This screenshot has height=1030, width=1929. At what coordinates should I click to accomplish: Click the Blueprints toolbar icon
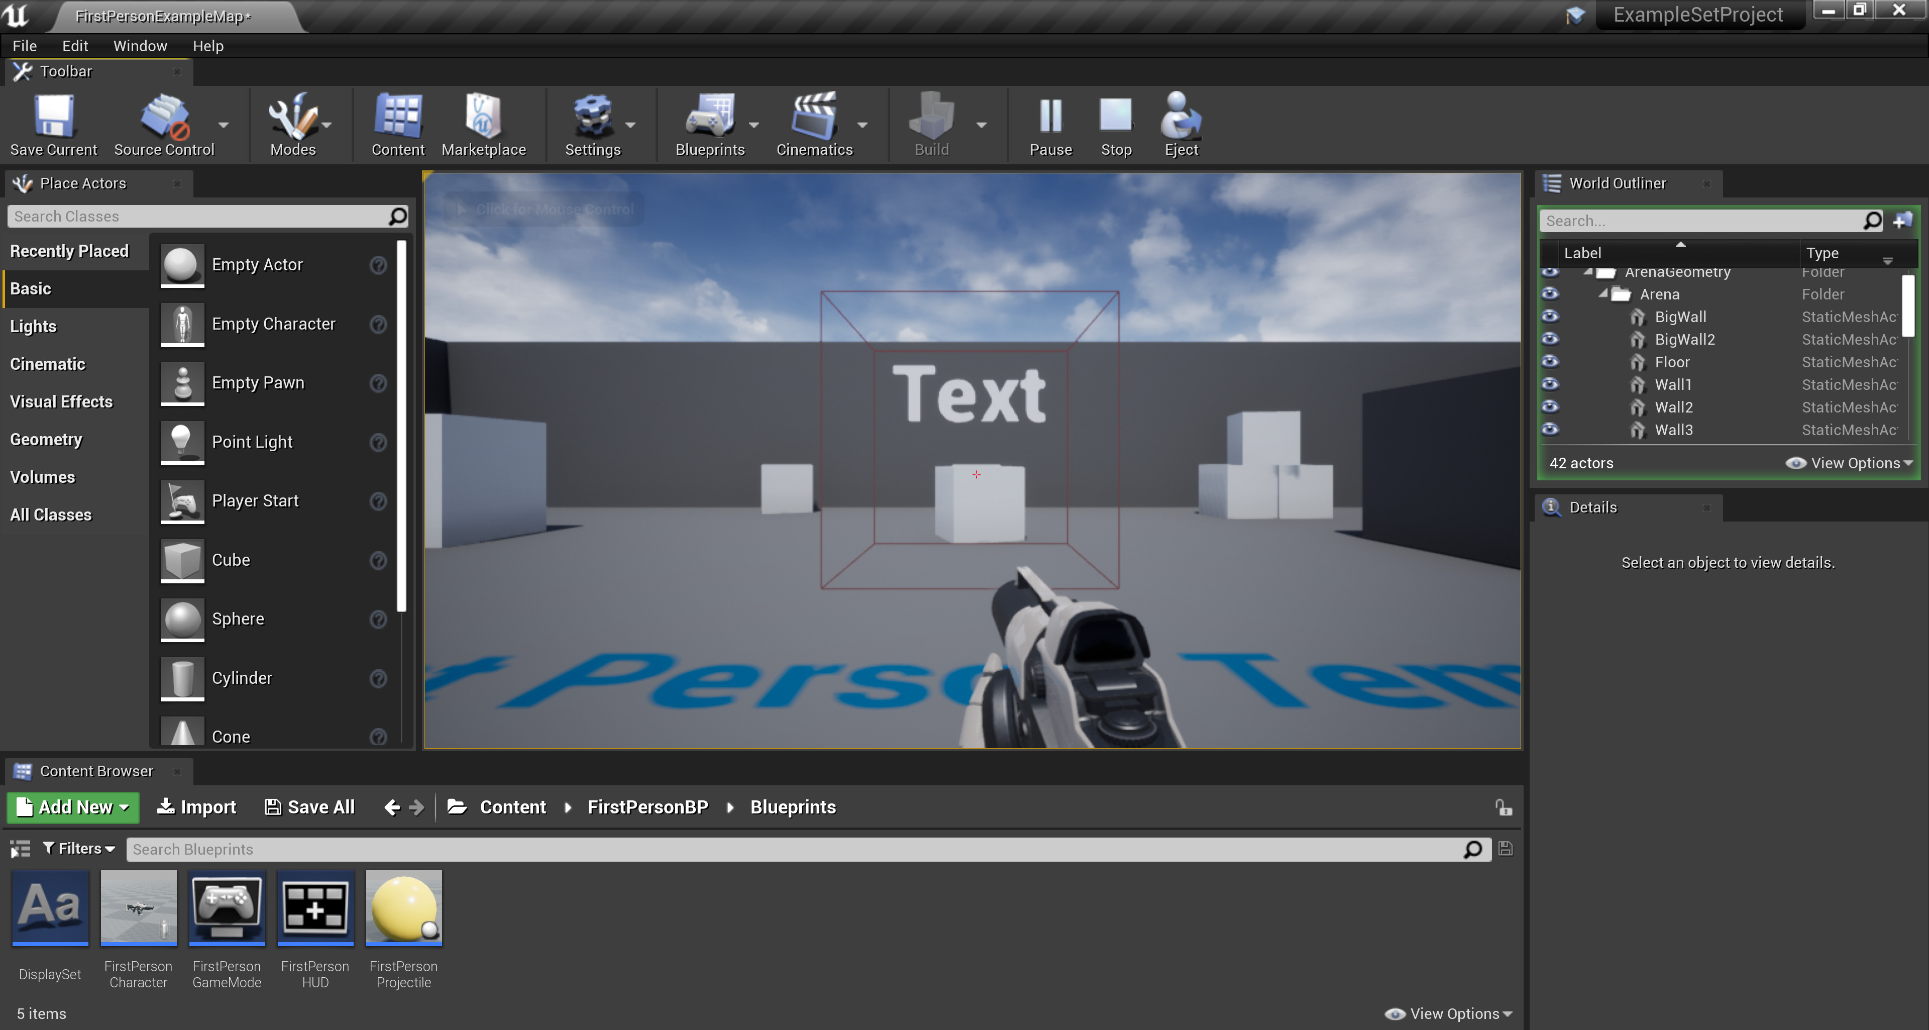point(709,124)
